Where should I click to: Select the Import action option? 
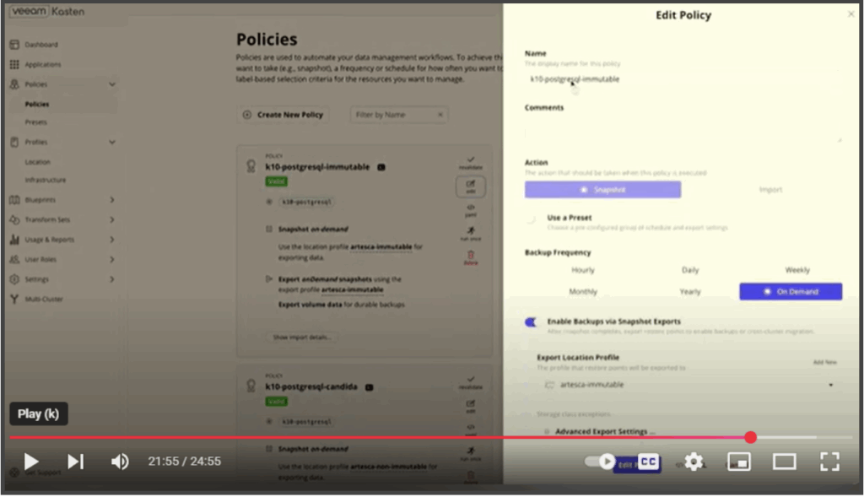pos(770,190)
